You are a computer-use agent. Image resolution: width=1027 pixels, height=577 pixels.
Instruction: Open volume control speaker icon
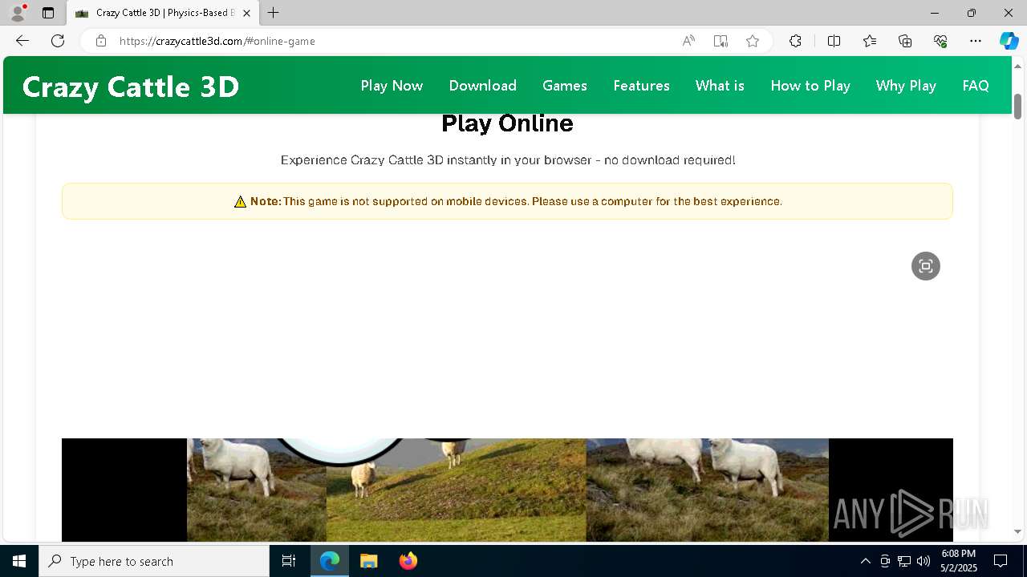tap(923, 561)
